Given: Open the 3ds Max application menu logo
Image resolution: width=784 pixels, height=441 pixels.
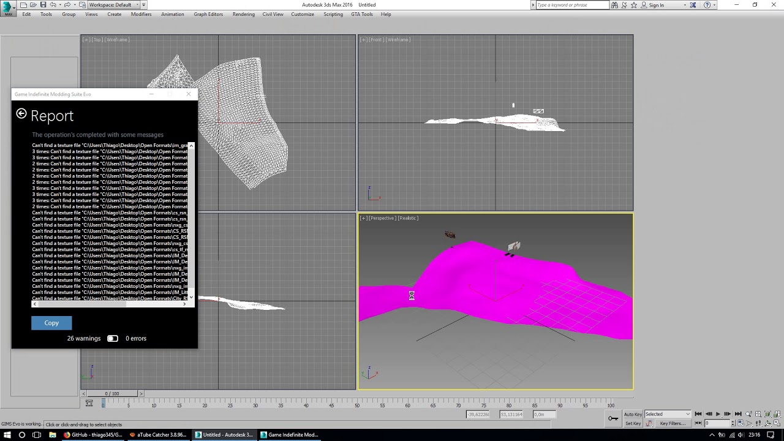Looking at the screenshot, I should click(9, 9).
